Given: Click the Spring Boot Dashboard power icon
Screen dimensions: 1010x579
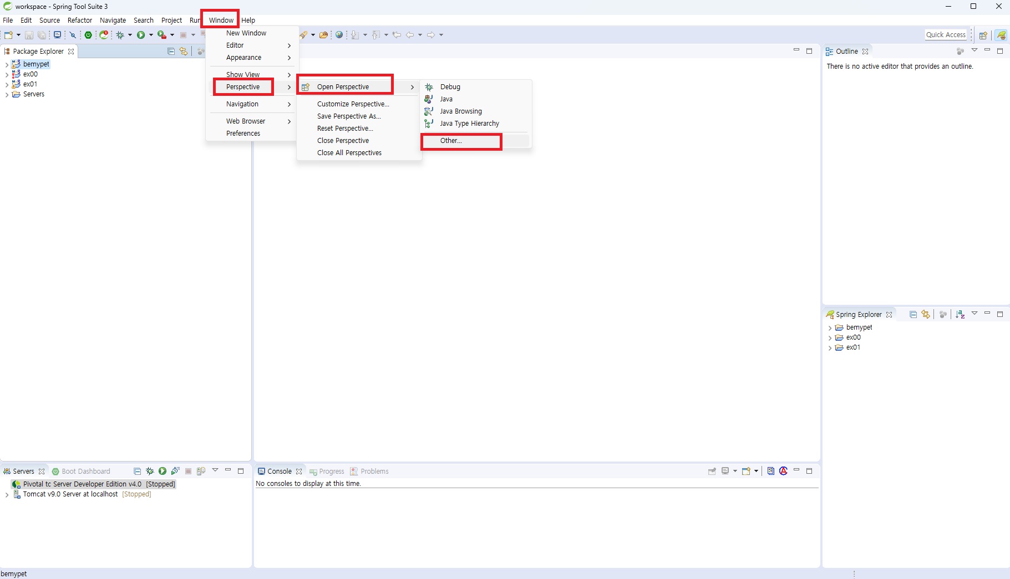Looking at the screenshot, I should point(88,34).
